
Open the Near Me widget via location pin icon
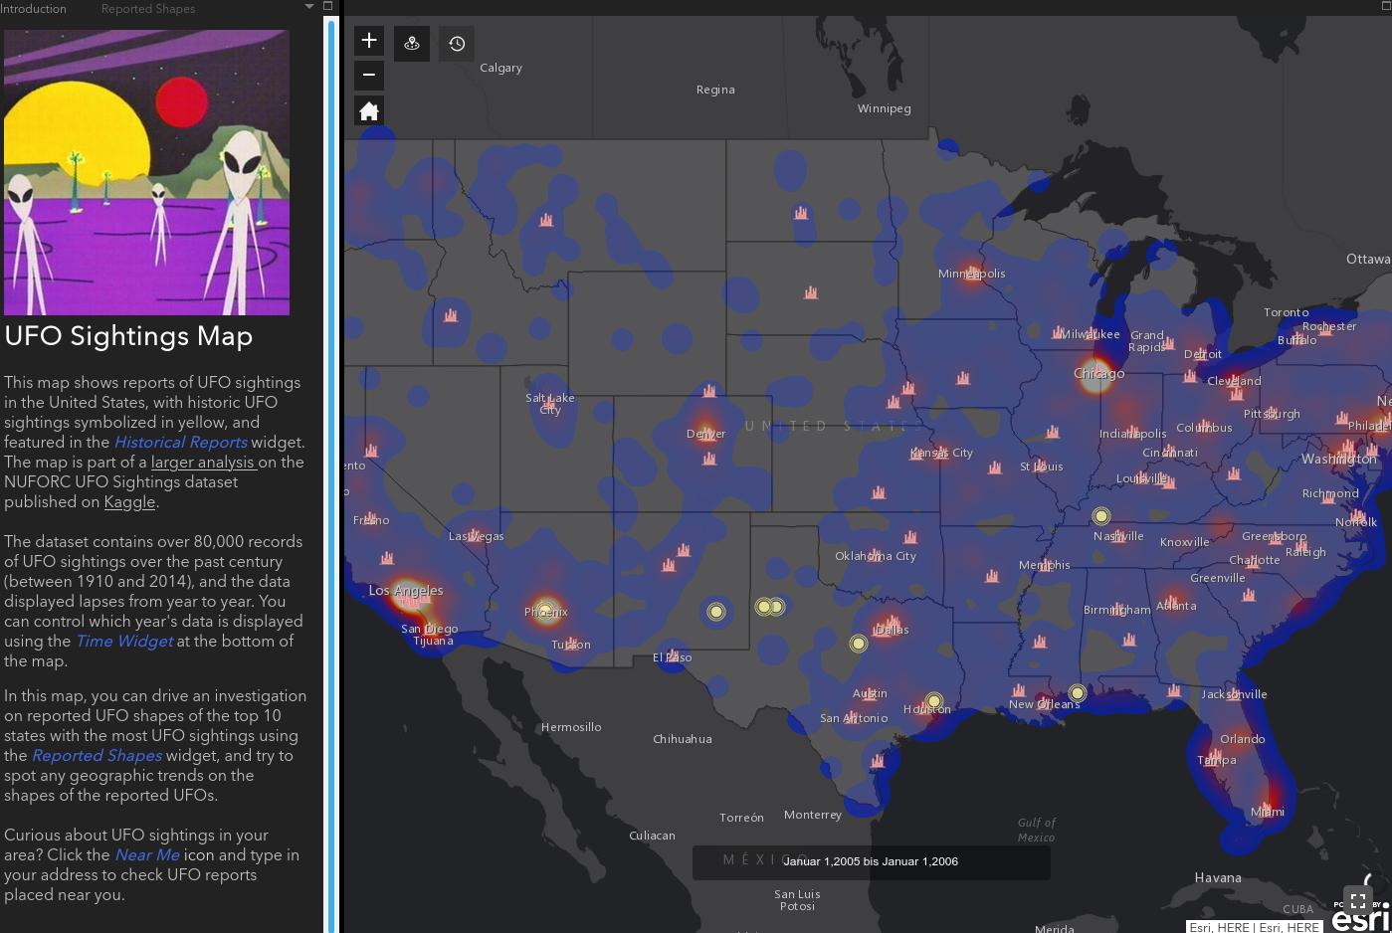click(412, 43)
